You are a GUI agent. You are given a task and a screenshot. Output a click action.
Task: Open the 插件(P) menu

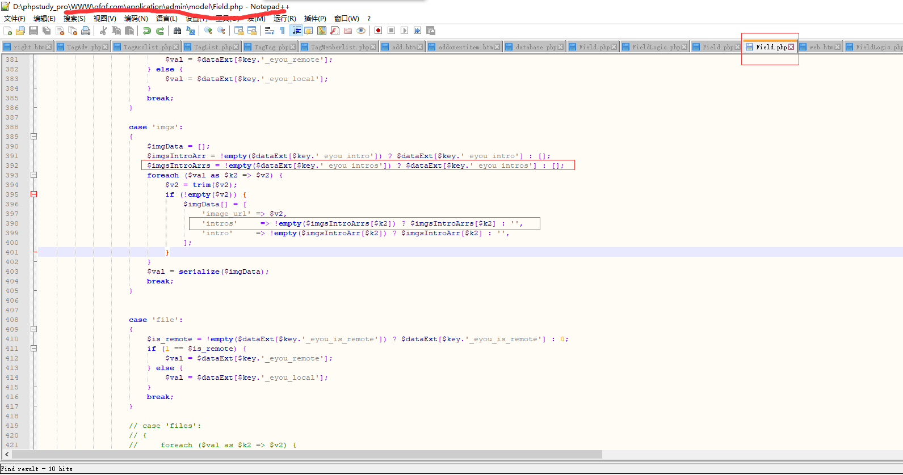tap(315, 19)
